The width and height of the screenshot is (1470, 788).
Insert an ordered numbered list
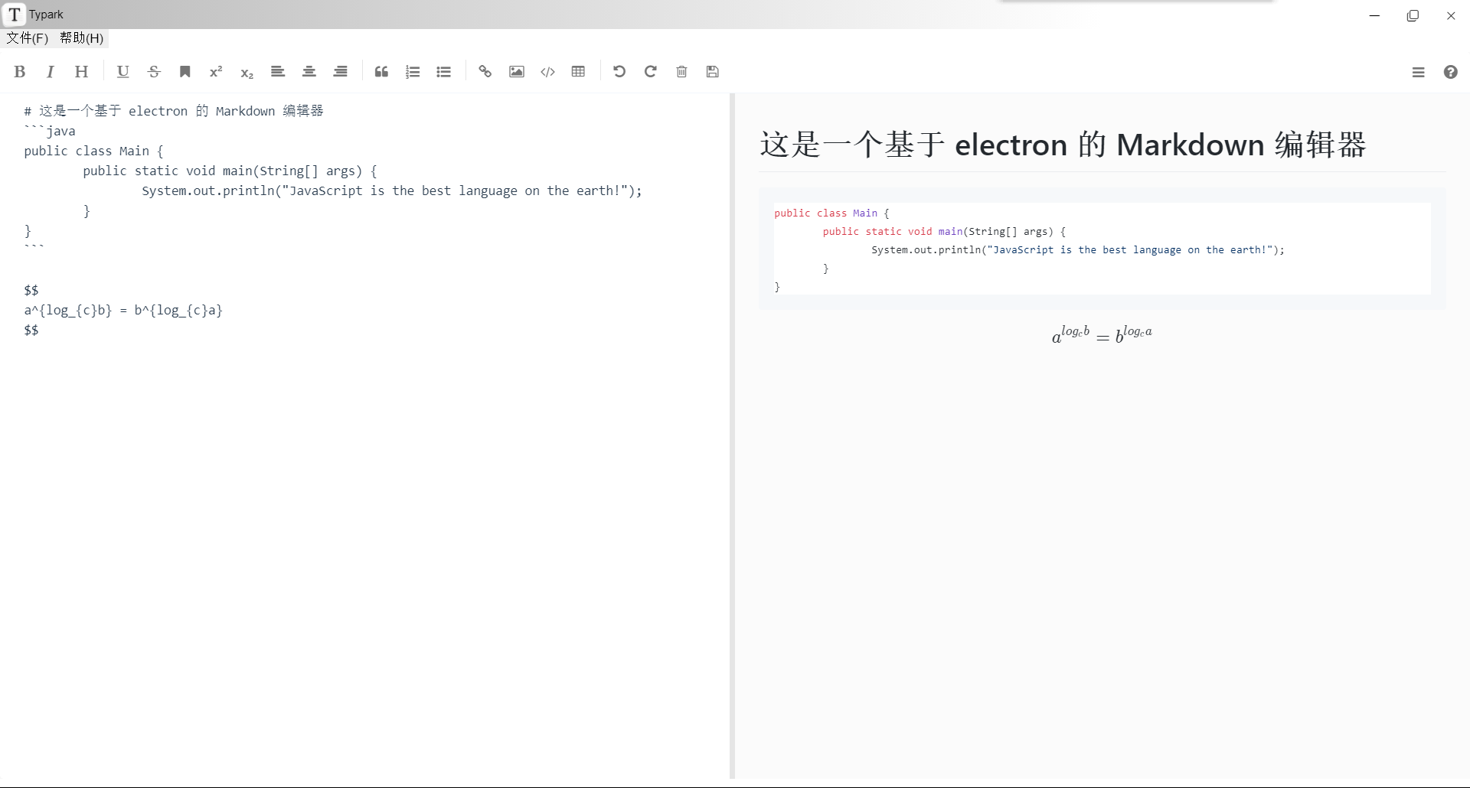point(413,72)
